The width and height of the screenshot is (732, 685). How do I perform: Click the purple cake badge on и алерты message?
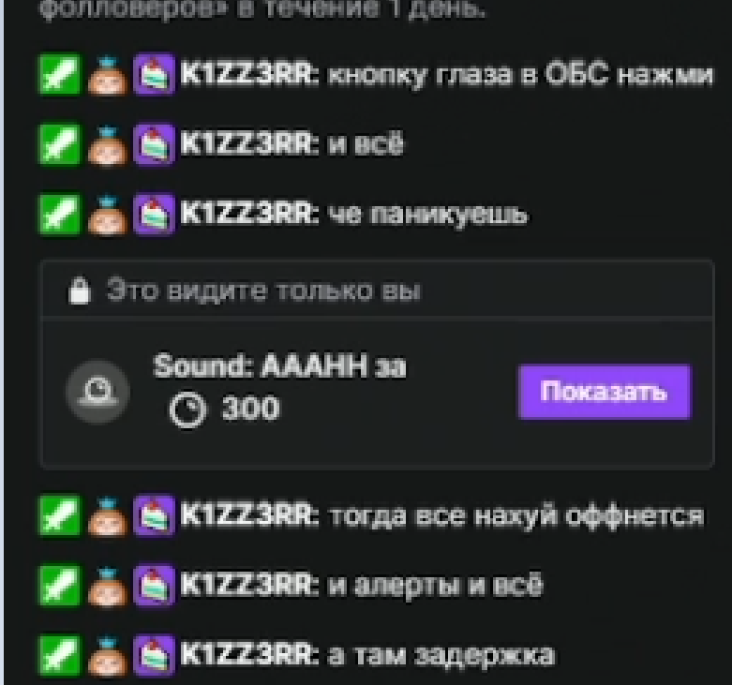154,585
